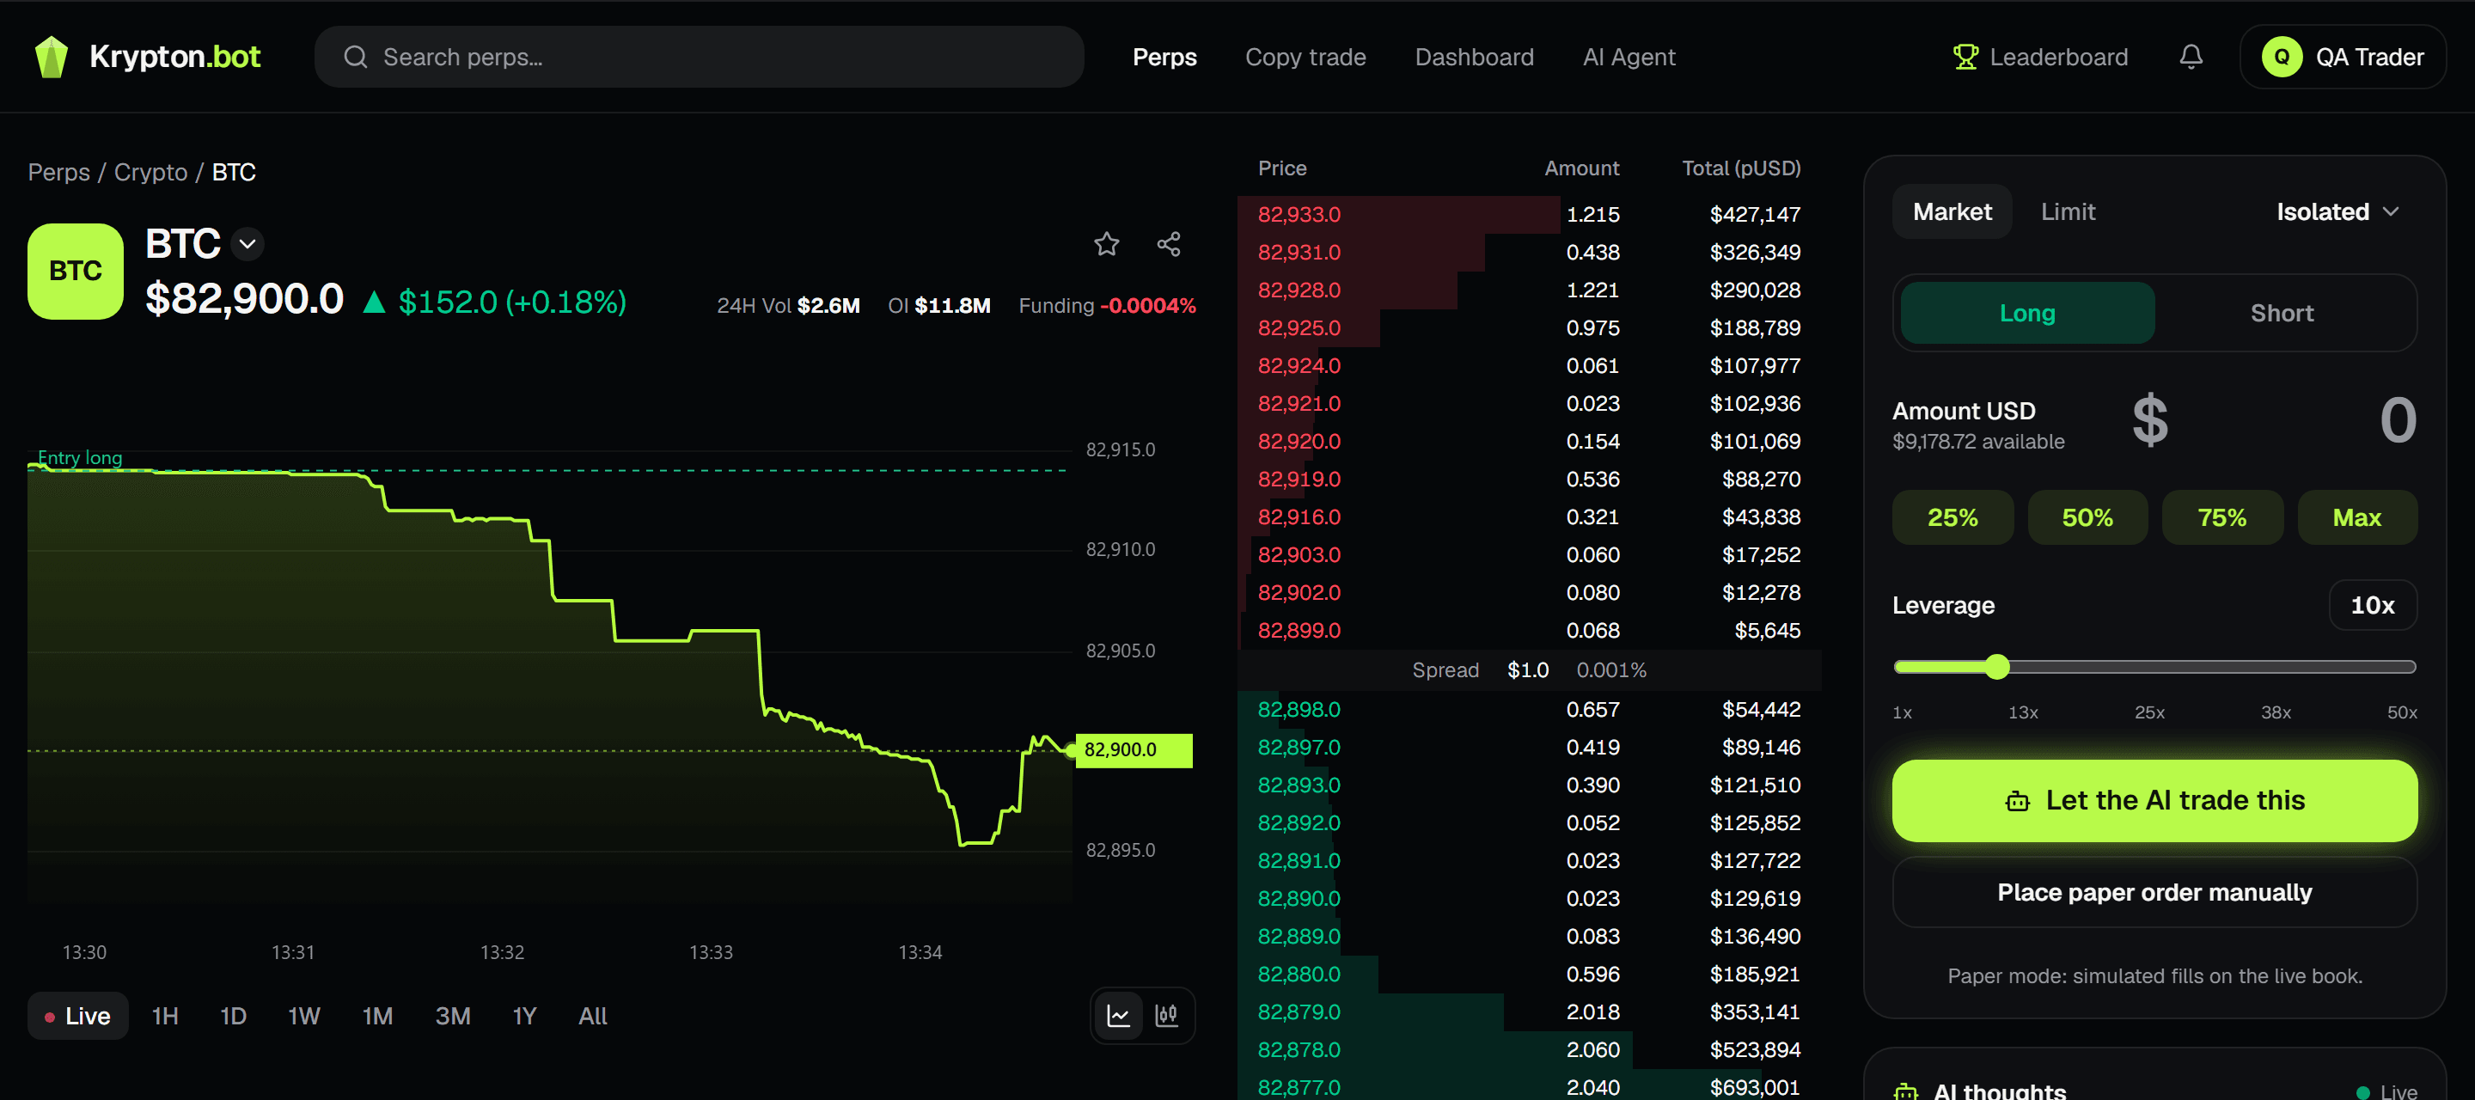The image size is (2475, 1100).
Task: Switch to Limit order type
Action: point(2068,212)
